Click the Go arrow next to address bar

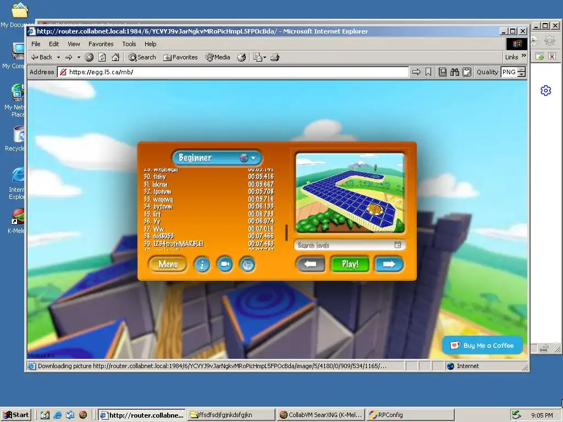point(417,72)
